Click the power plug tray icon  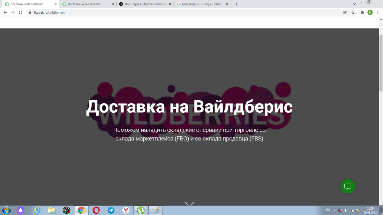pyautogui.click(x=340, y=211)
